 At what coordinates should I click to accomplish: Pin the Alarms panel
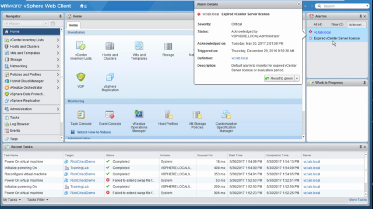[x=360, y=16]
